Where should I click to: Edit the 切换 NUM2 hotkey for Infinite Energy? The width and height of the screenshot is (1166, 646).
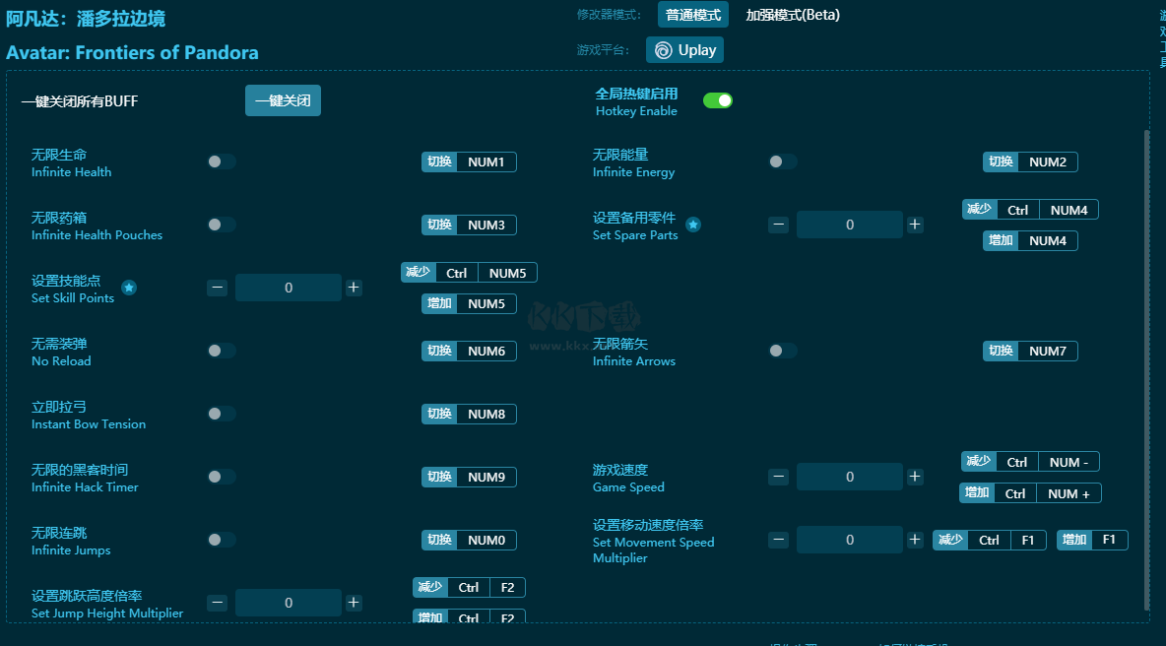tap(1031, 162)
